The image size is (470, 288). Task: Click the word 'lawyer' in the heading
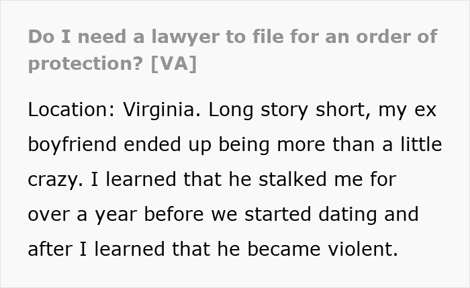pyautogui.click(x=185, y=37)
